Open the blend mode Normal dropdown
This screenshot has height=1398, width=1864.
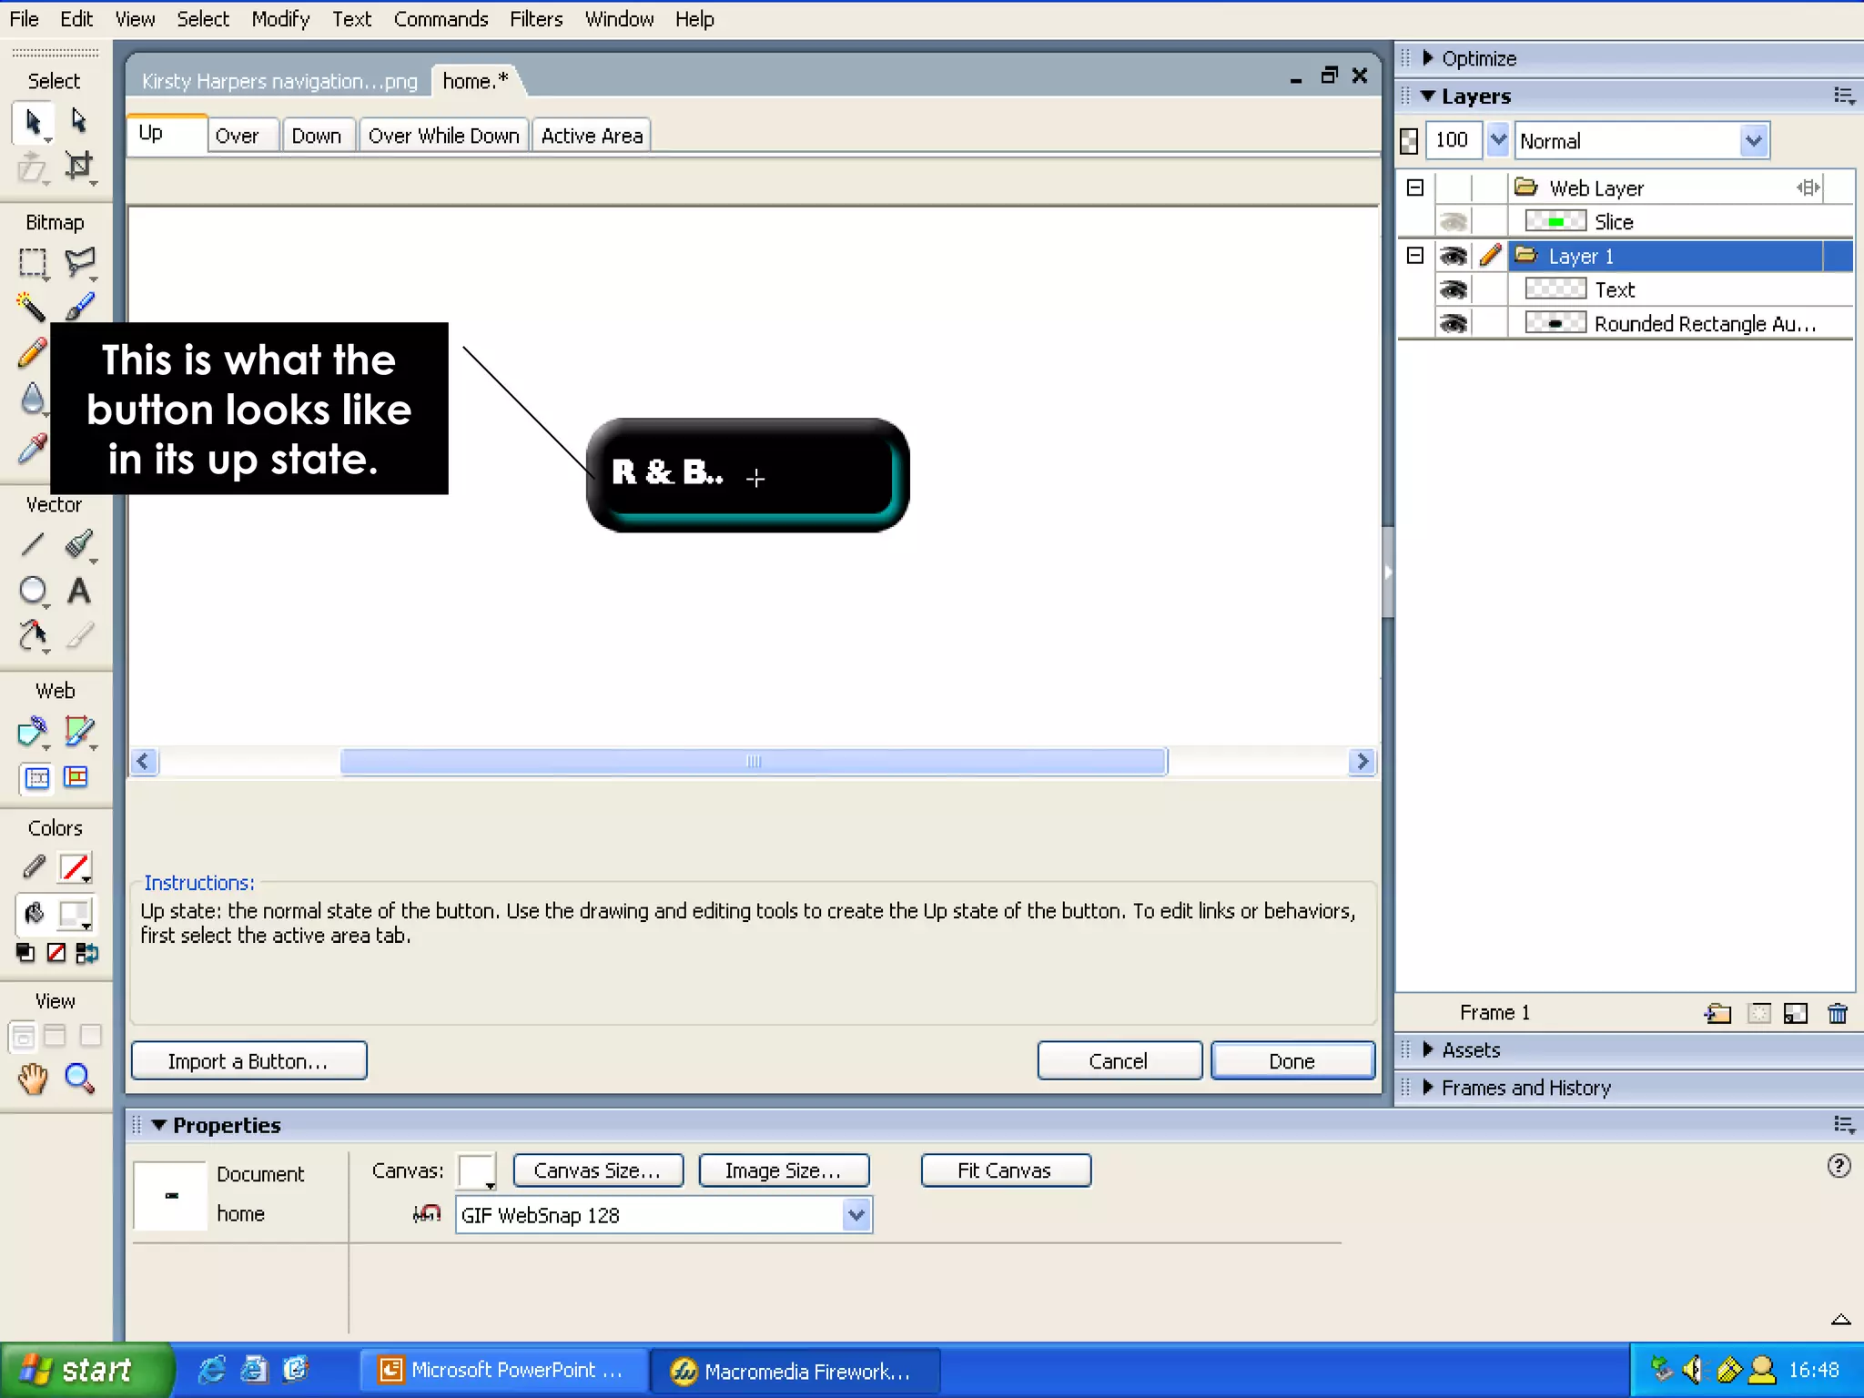tap(1753, 141)
